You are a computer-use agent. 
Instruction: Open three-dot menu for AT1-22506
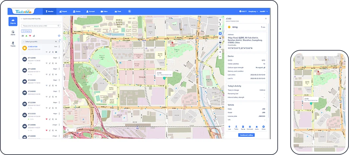(x=59, y=58)
